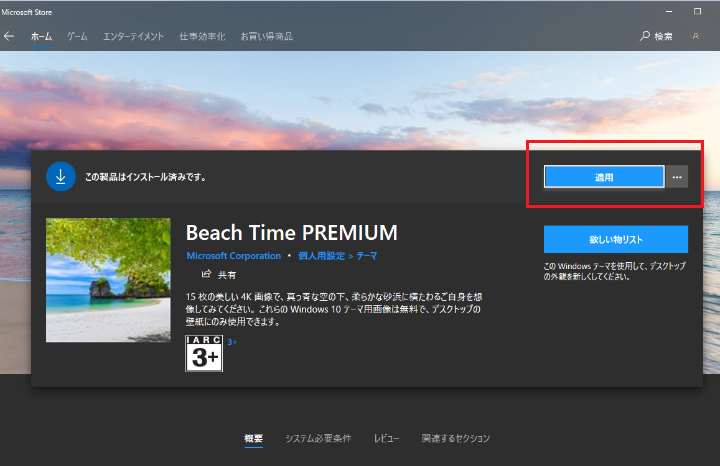Click the 3+ age rating link
The image size is (720, 466).
[x=232, y=342]
